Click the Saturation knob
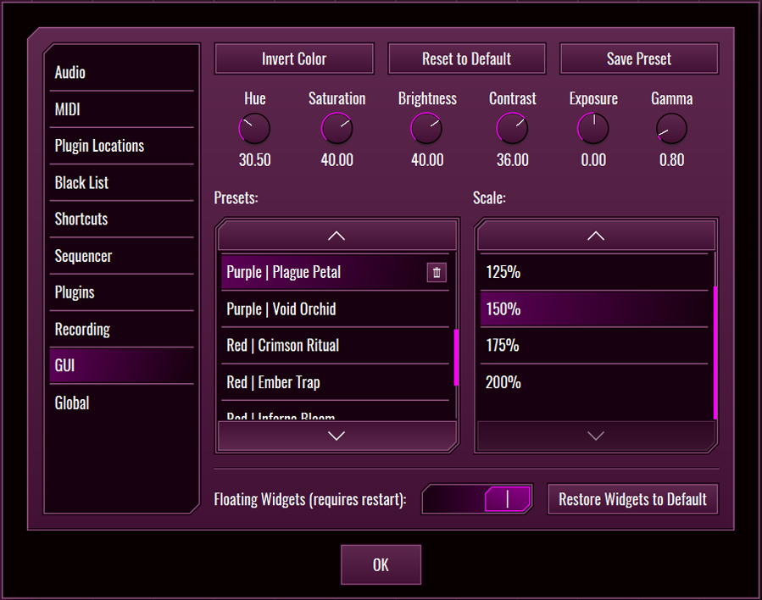Image resolution: width=762 pixels, height=600 pixels. coord(337,129)
